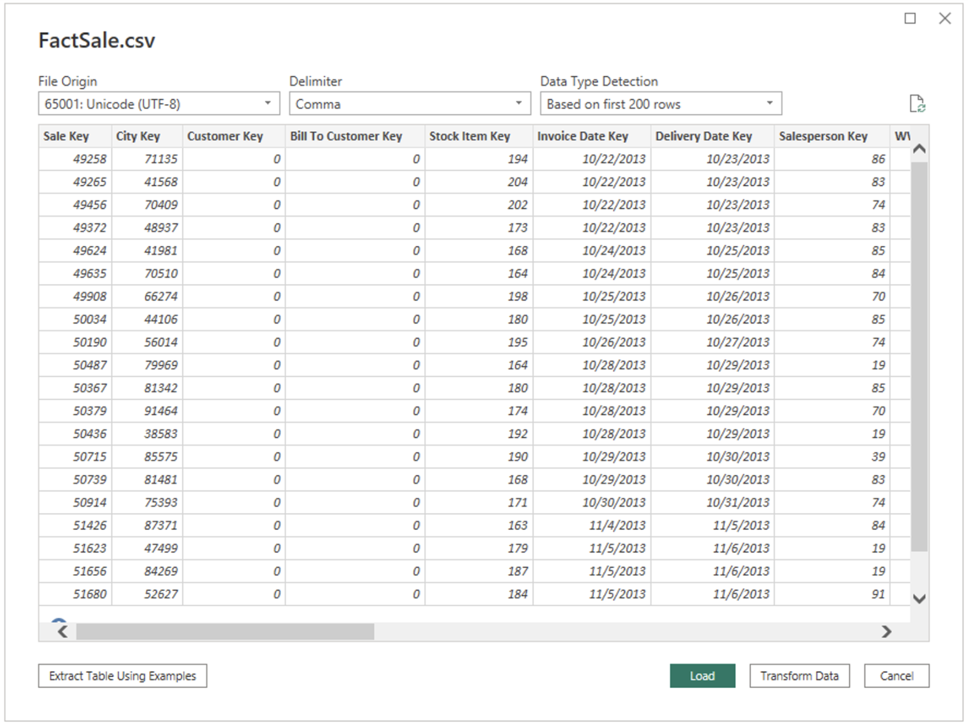Click Stock Item Key cell 174

pyautogui.click(x=479, y=411)
